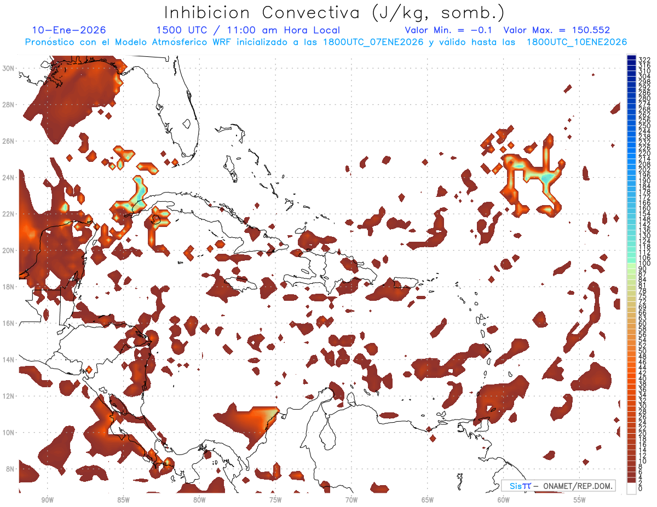Click the "22N" latitude label
Image resolution: width=657 pixels, height=507 pixels.
coord(9,214)
